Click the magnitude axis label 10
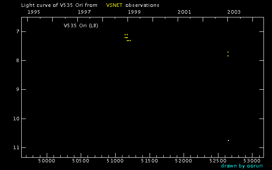Viewport: 272px width, 170px height. (16, 119)
